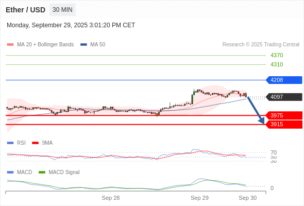Image resolution: width=304 pixels, height=206 pixels.
Task: Click the 4370 resistance level label
Action: pos(277,55)
